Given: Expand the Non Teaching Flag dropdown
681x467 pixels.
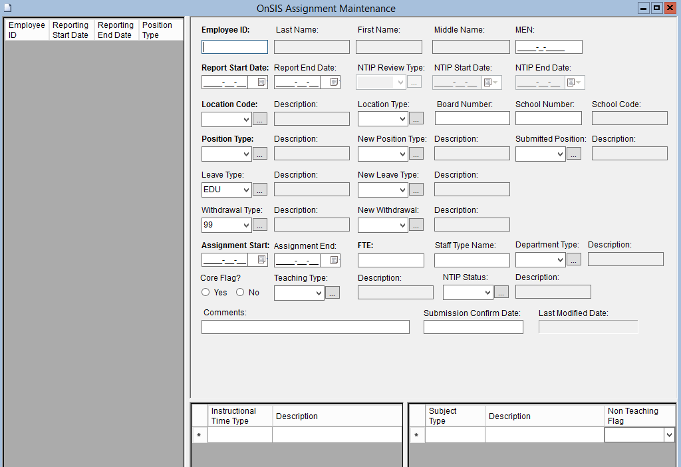Looking at the screenshot, I should click(x=668, y=435).
